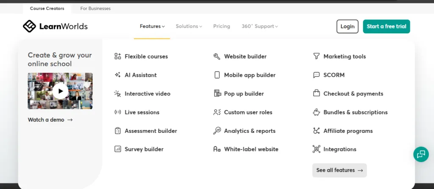Click the AI Assistant sparkle icon
434x189 pixels.
click(118, 75)
